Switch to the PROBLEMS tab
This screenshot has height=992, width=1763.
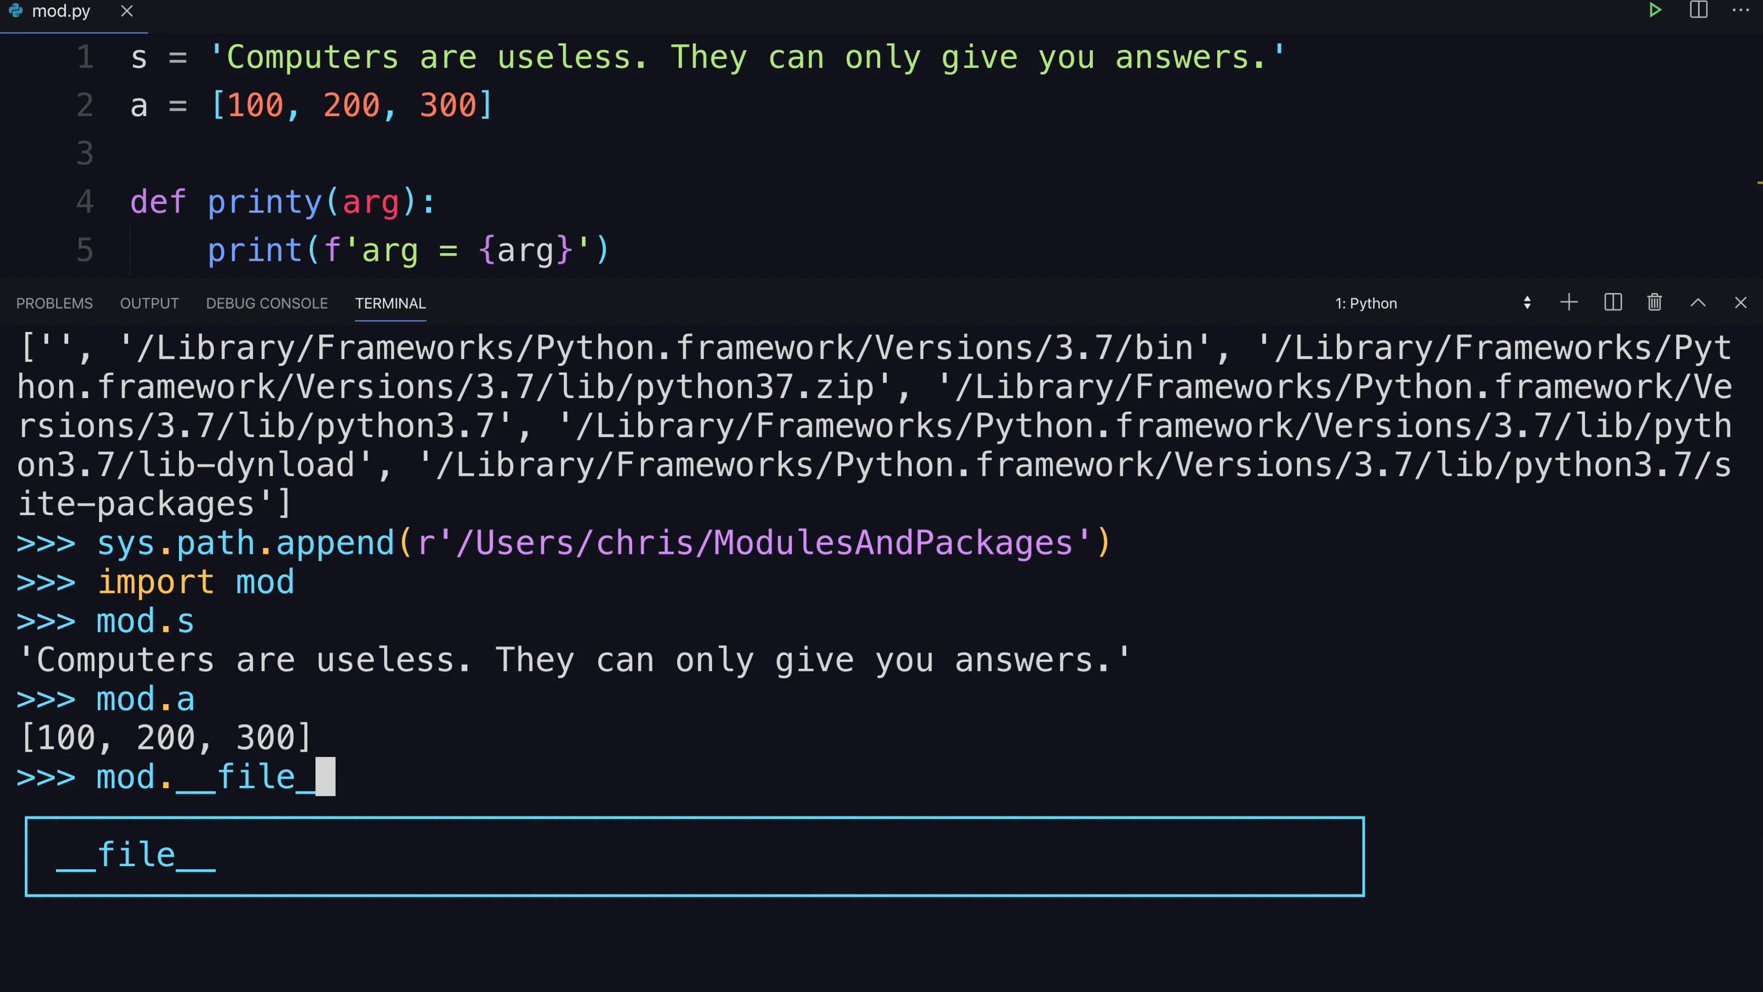click(x=55, y=303)
